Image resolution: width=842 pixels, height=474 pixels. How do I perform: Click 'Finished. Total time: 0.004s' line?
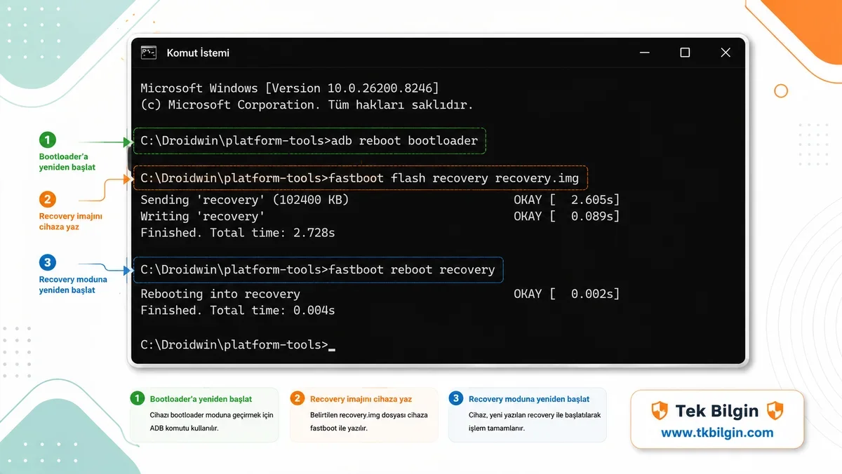coord(238,310)
